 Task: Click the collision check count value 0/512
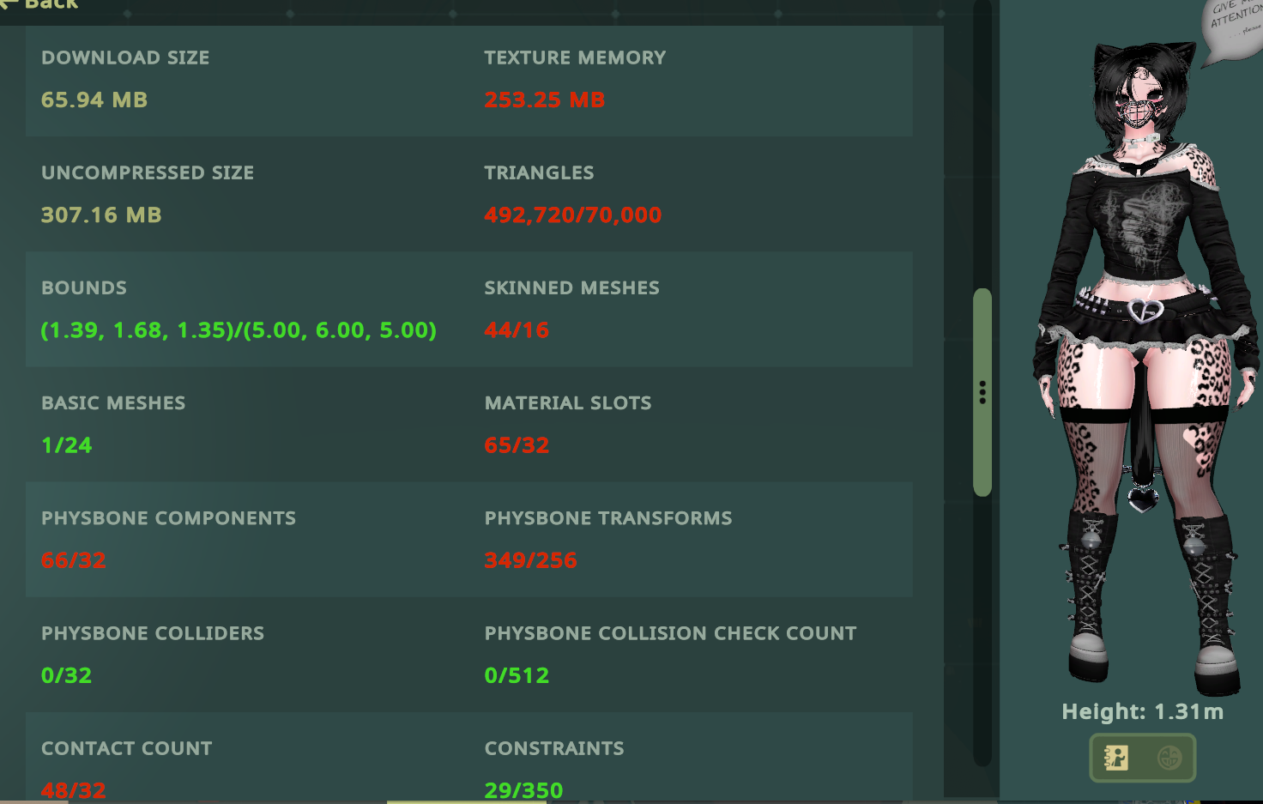(x=517, y=675)
